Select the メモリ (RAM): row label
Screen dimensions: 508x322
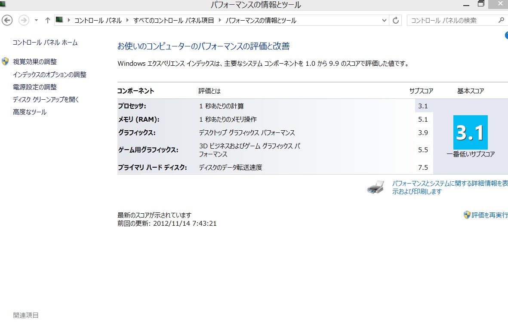coord(139,119)
